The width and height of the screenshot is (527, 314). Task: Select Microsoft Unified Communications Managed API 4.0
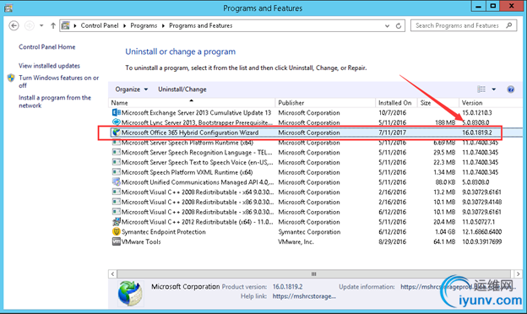[198, 182]
